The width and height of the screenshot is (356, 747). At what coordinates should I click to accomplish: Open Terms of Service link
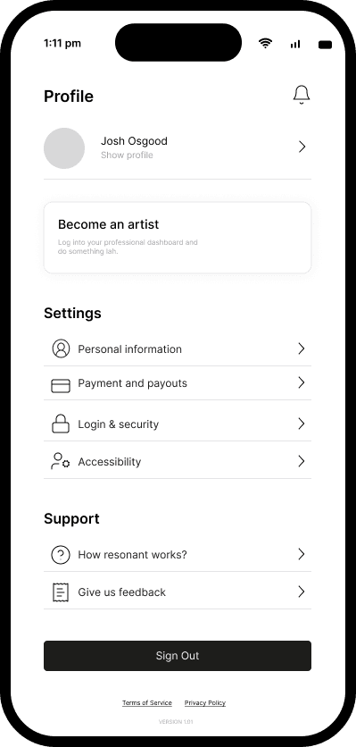(147, 702)
